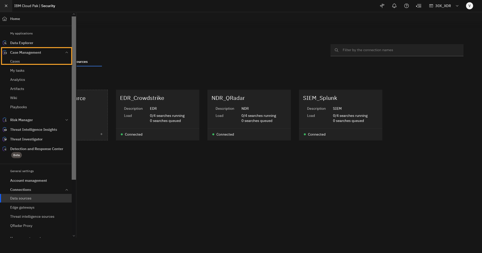Click the sidebar scroll up arrow
Screen dimensions: 482x253
74,14
